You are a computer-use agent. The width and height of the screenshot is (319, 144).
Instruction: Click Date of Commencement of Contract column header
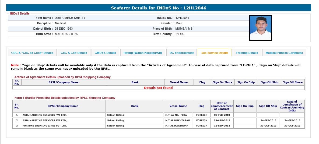coord(222,106)
